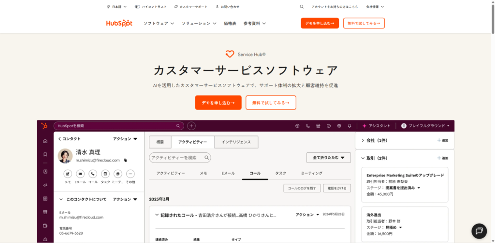Open the chat widget bubble icon

click(x=479, y=231)
